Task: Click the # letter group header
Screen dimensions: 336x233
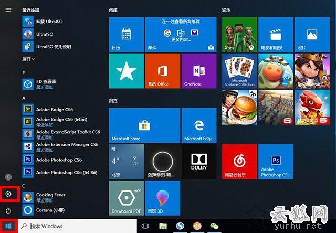Action: coord(24,72)
